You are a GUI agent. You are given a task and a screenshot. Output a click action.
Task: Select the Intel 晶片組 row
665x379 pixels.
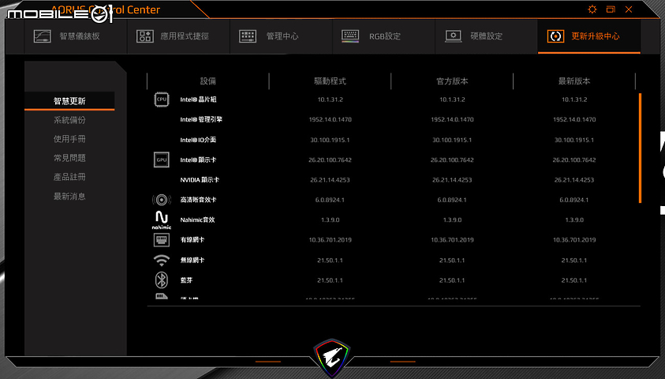(198, 99)
